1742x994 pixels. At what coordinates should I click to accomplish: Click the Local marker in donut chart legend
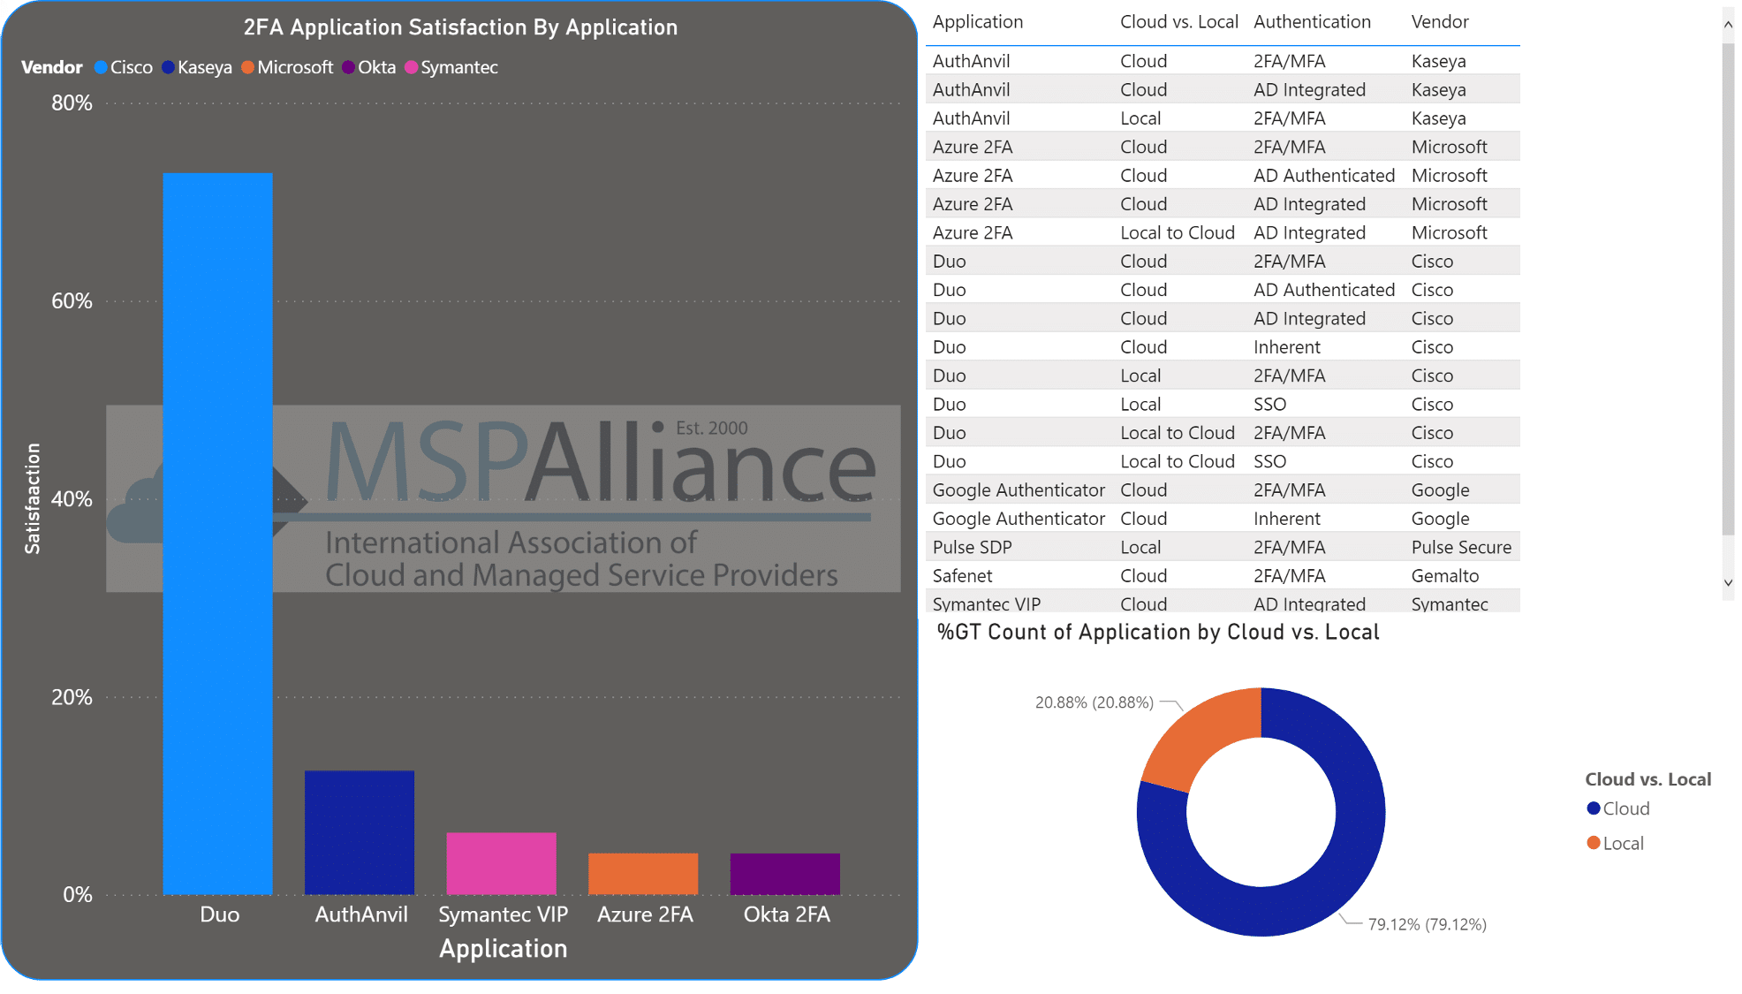click(1594, 842)
